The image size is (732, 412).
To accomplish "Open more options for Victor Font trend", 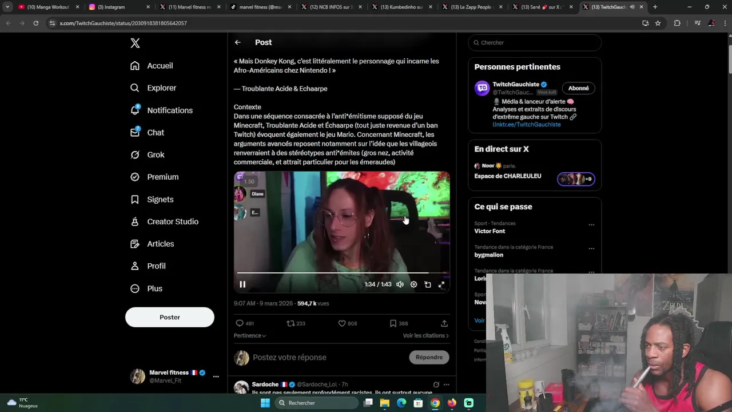I will (591, 225).
